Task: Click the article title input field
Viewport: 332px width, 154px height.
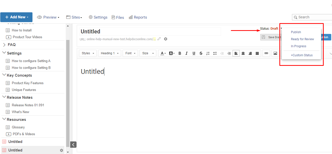Action: (150, 31)
